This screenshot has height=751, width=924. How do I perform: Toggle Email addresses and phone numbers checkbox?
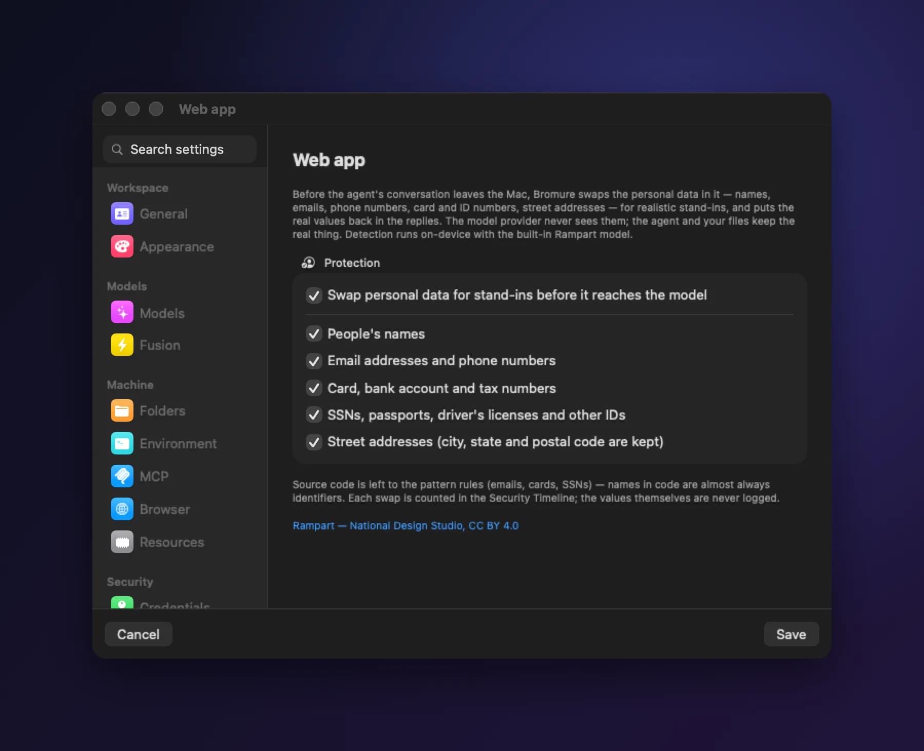(x=314, y=361)
